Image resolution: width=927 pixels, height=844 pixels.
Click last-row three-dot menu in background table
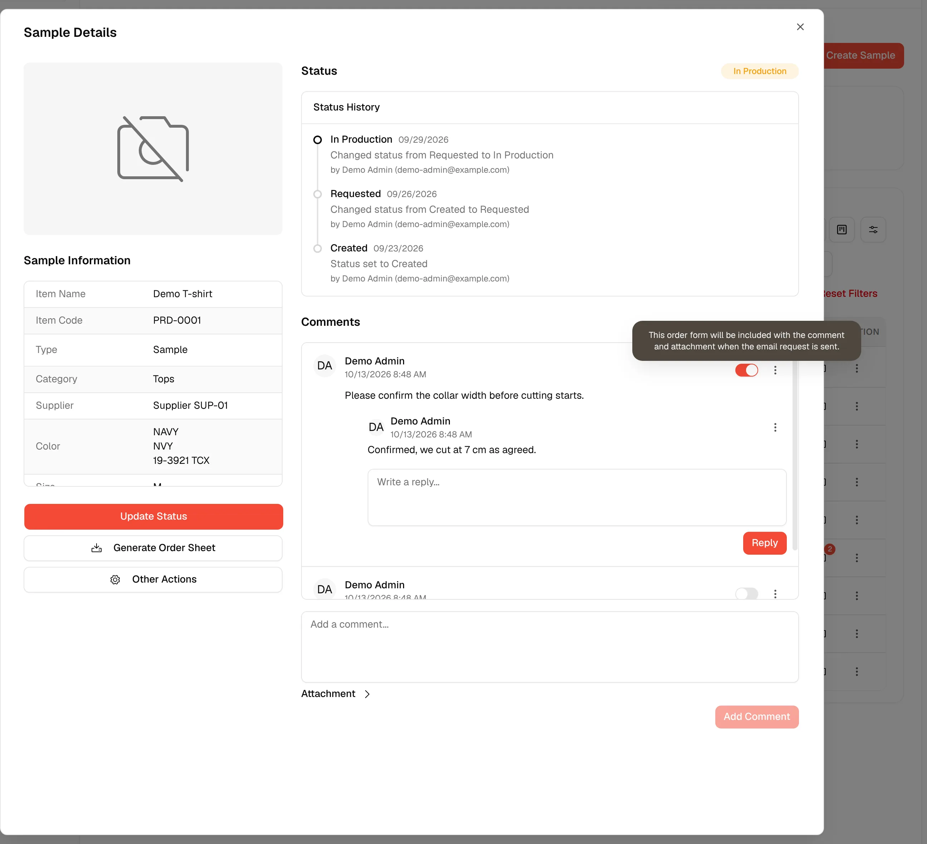pos(857,672)
